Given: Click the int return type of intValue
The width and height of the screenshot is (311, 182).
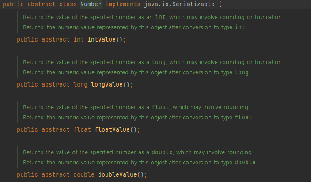Looking at the screenshot, I should tap(79, 39).
